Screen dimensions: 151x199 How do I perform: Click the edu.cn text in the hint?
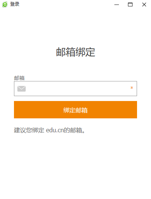tap(55, 130)
